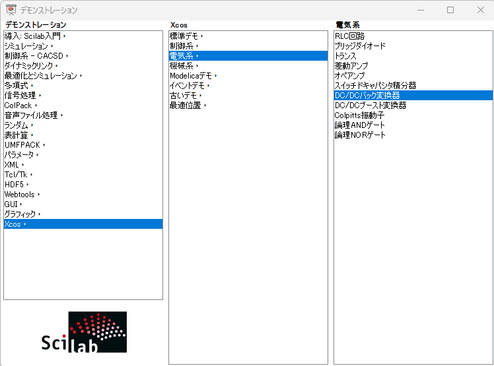Open 制御系 - CACSD category
This screenshot has width=494, height=366.
pyautogui.click(x=83, y=55)
